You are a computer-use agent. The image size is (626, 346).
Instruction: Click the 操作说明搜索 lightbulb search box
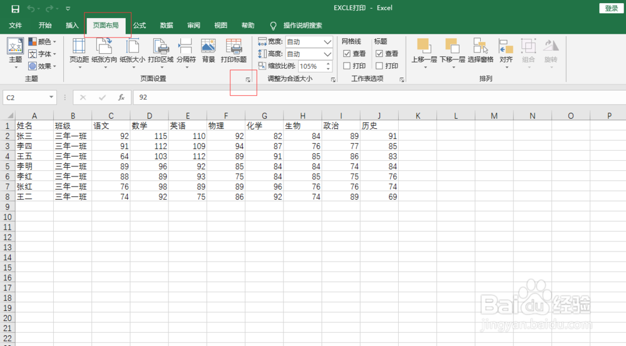click(297, 26)
